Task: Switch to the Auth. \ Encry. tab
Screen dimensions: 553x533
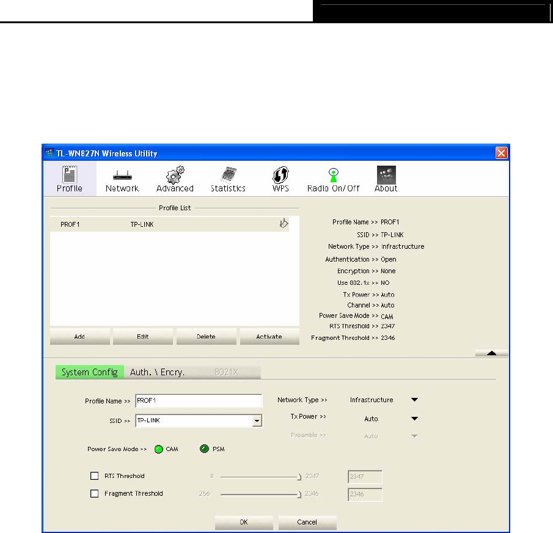Action: 157,372
